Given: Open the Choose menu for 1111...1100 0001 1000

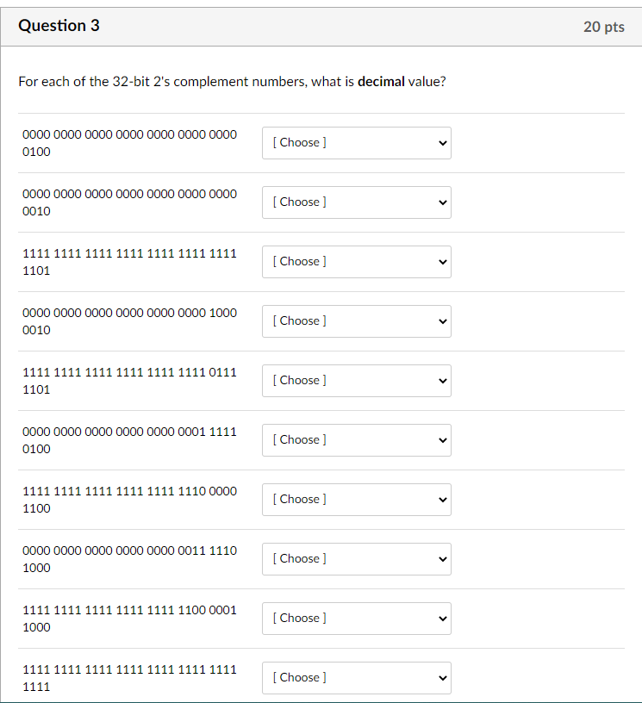Looking at the screenshot, I should [356, 619].
